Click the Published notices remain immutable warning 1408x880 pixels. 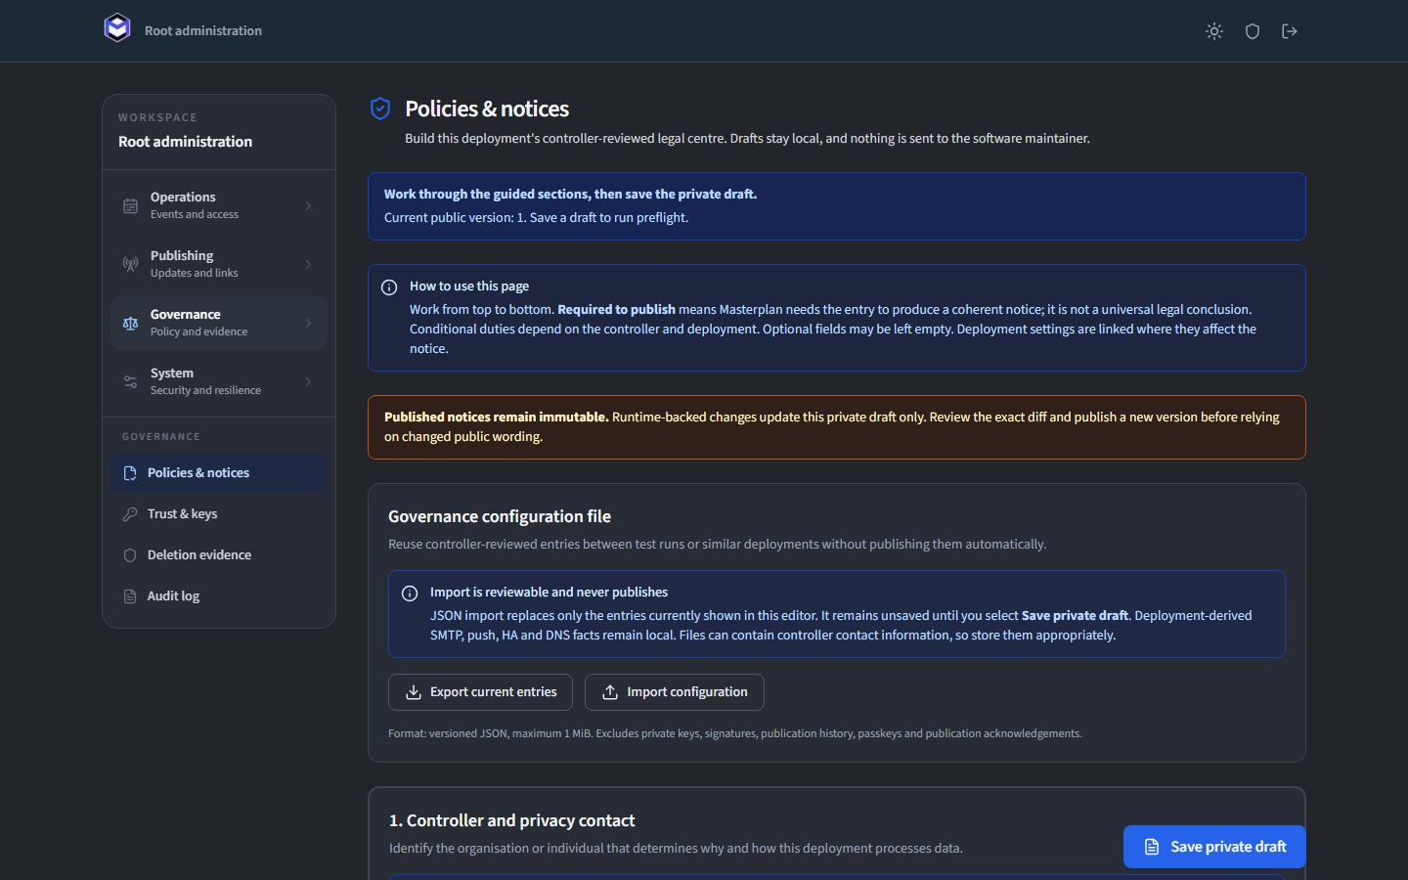[837, 427]
